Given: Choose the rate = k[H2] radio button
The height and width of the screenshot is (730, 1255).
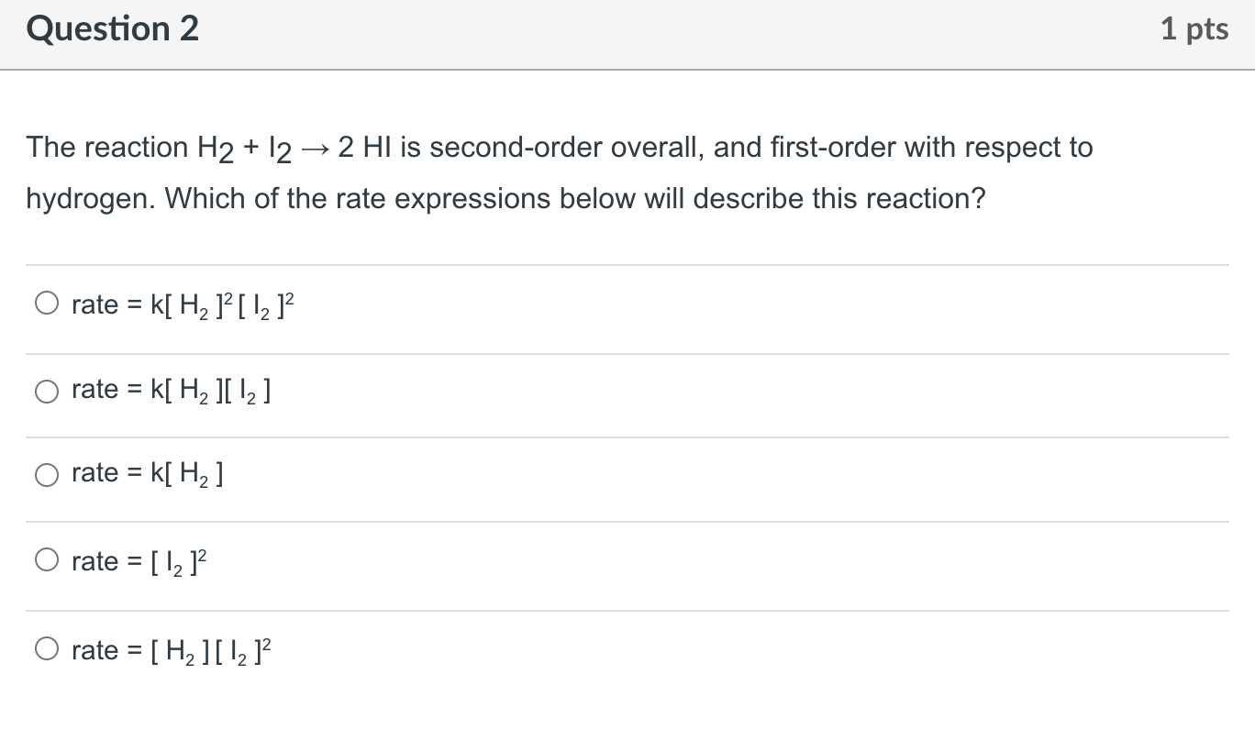Looking at the screenshot, I should (x=46, y=475).
